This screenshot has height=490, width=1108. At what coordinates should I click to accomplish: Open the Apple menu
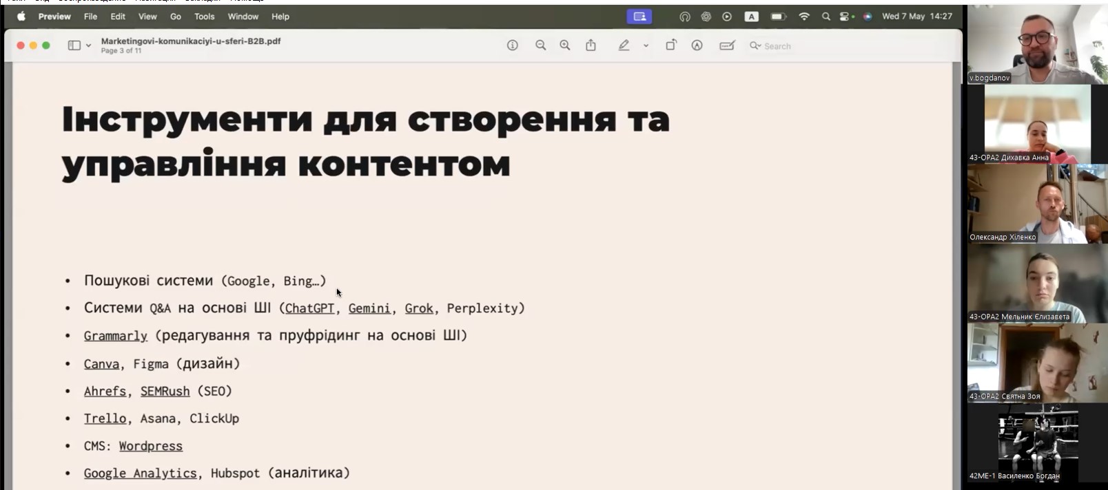click(21, 17)
